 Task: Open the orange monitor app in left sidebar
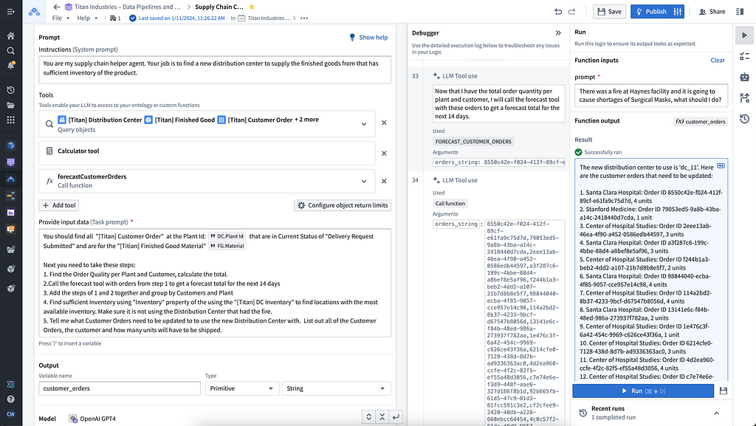pos(10,229)
